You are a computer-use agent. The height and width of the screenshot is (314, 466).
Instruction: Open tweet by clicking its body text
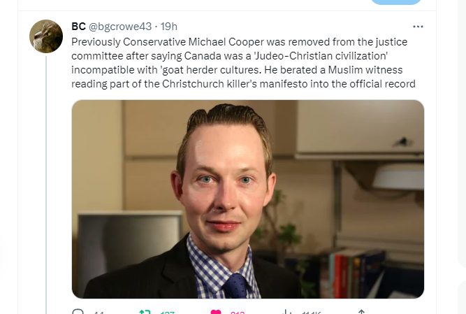click(x=243, y=63)
